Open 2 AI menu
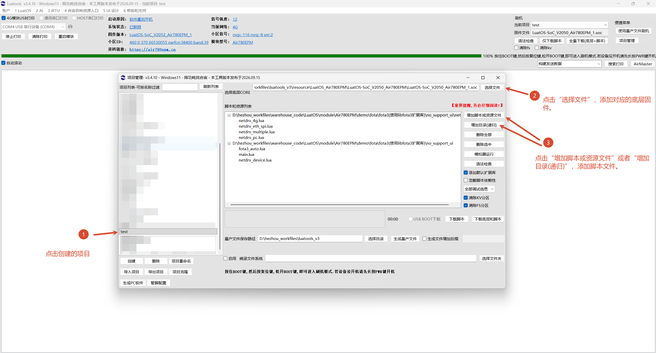The height and width of the screenshot is (353, 656). click(x=39, y=11)
